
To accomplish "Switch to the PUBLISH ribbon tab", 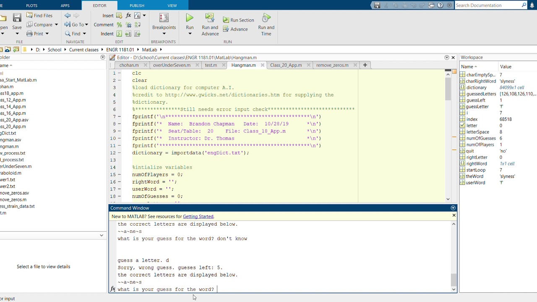I will tap(137, 5).
